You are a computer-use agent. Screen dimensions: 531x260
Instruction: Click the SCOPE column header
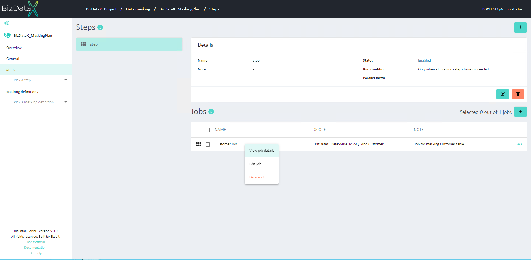click(320, 130)
